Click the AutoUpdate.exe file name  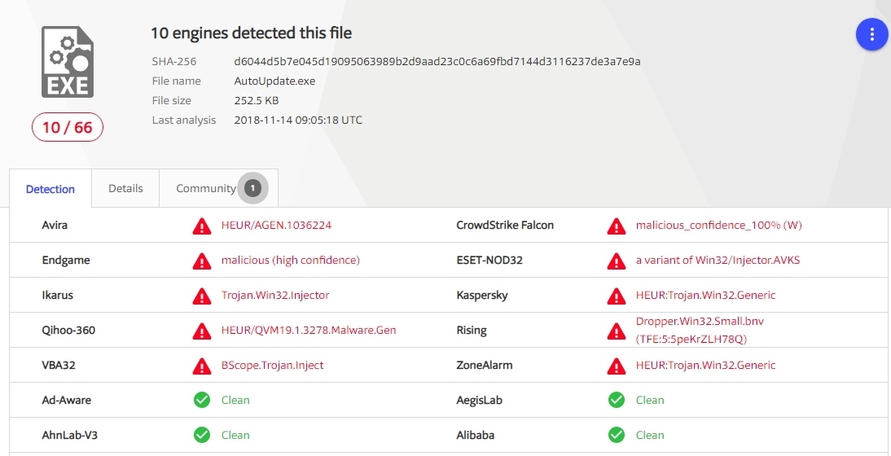coord(274,81)
